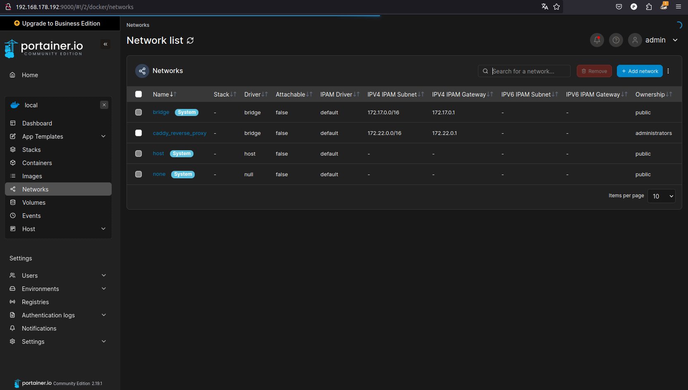
Task: Open the Items per page dropdown
Action: [x=661, y=196]
